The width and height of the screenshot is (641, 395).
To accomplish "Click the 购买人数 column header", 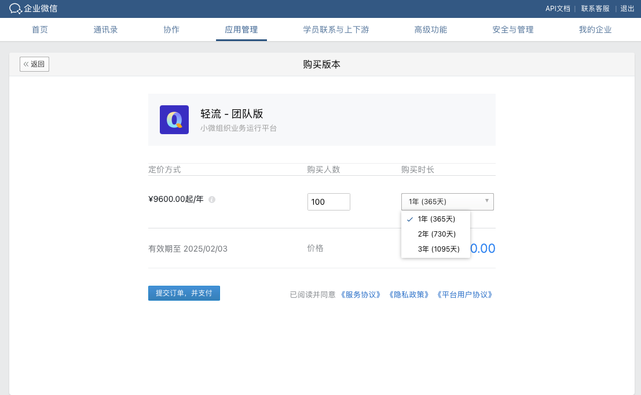I will pyautogui.click(x=323, y=169).
